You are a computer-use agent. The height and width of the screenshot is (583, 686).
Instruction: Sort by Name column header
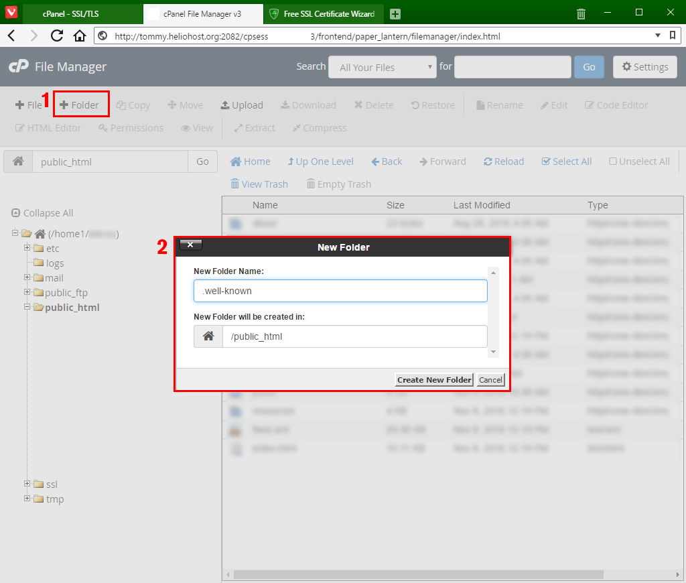coord(265,205)
